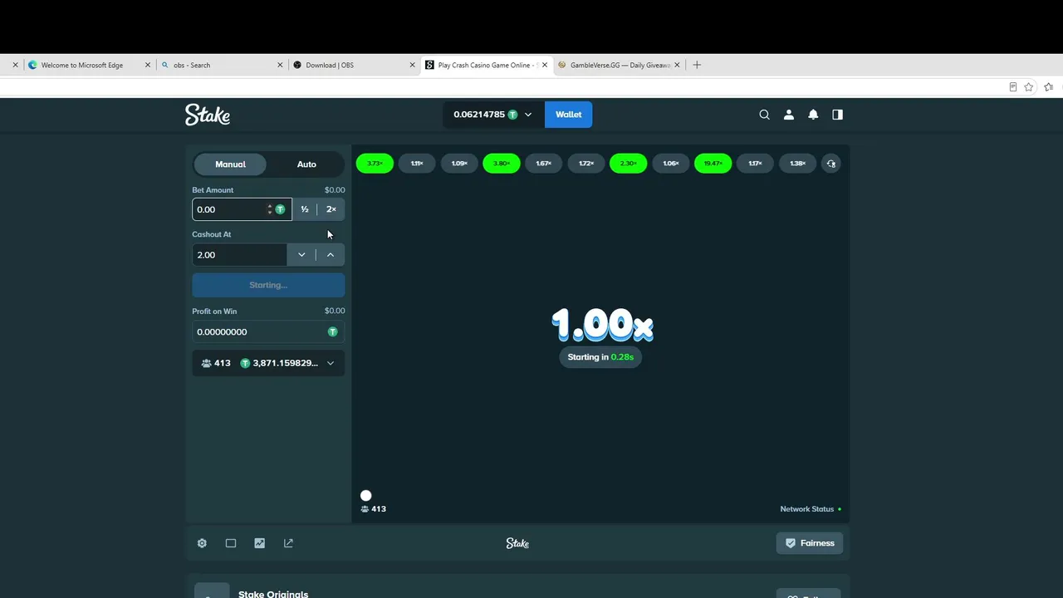The image size is (1063, 598).
Task: Close the Download | OBS tab
Action: pyautogui.click(x=412, y=65)
